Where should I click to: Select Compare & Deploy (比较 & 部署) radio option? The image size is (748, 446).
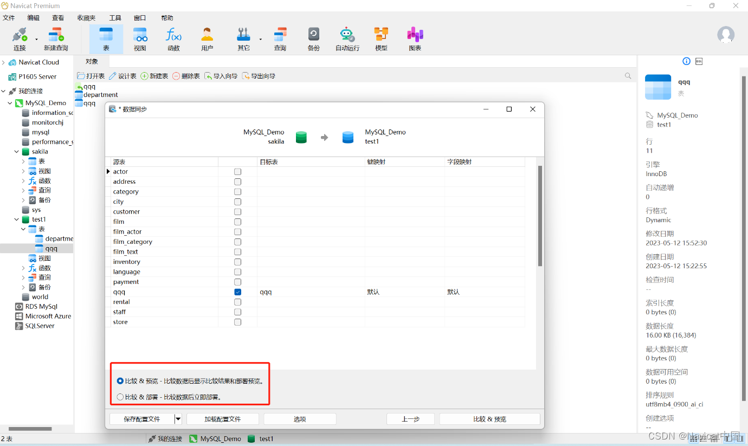[x=120, y=397]
